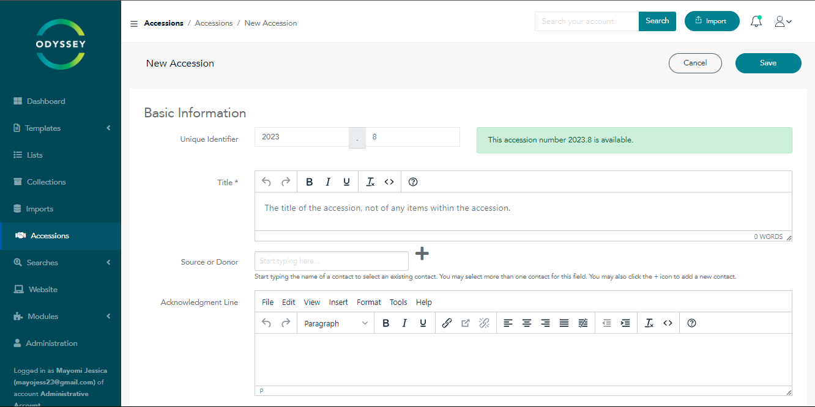Open help in the Title editor toolbar

point(413,182)
